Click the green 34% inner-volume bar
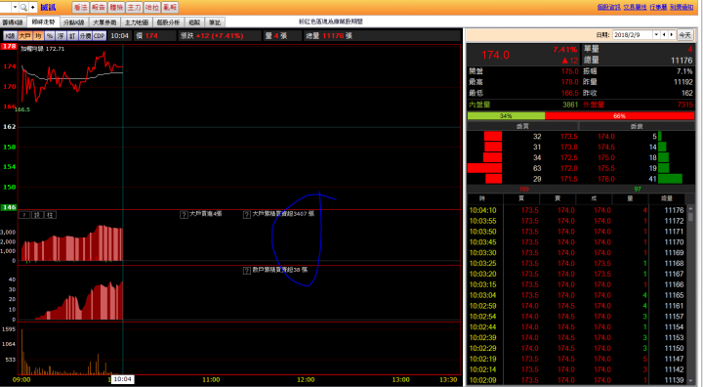 coord(506,116)
